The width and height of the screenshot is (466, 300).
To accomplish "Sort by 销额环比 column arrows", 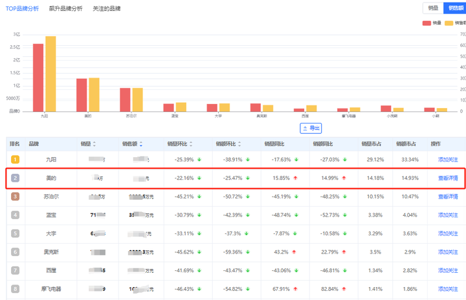I will coord(239,144).
